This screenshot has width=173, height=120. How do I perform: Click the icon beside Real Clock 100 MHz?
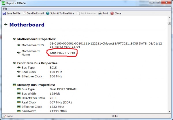19,72
